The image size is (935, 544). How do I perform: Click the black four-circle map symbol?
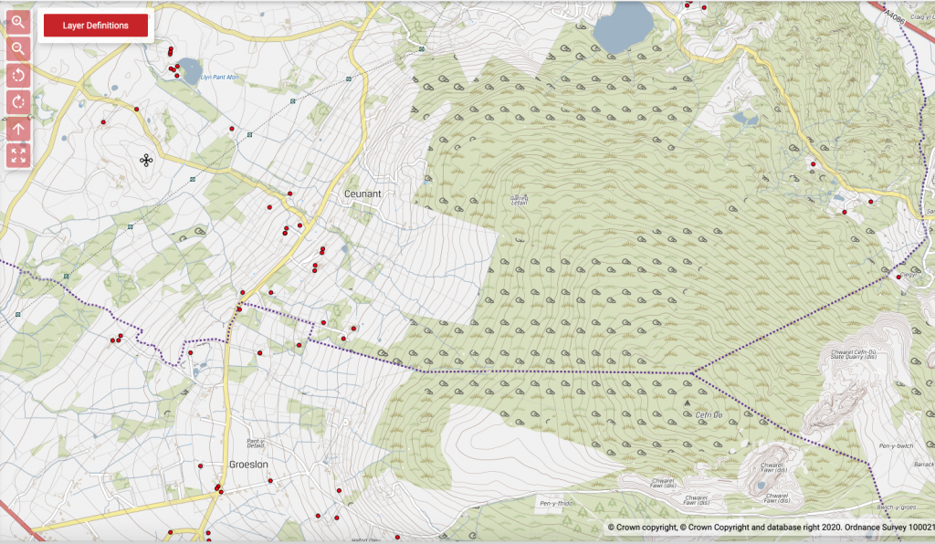coord(145,161)
